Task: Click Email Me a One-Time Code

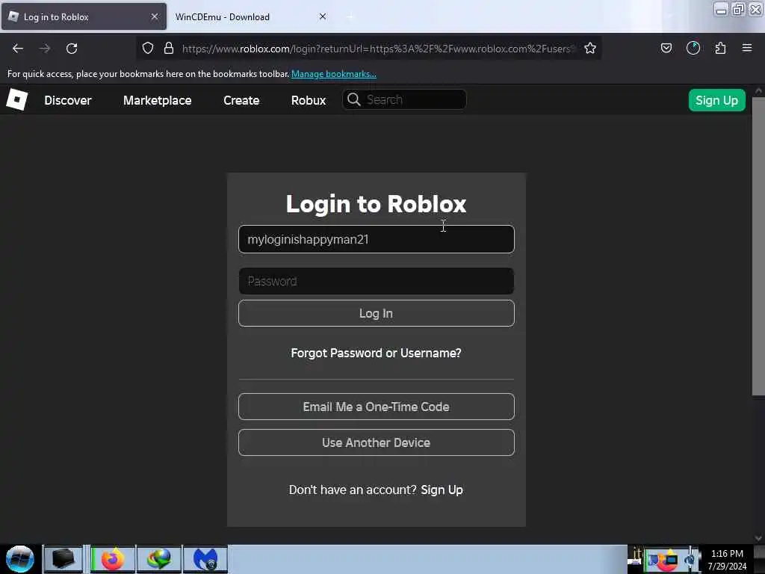Action: click(x=377, y=407)
